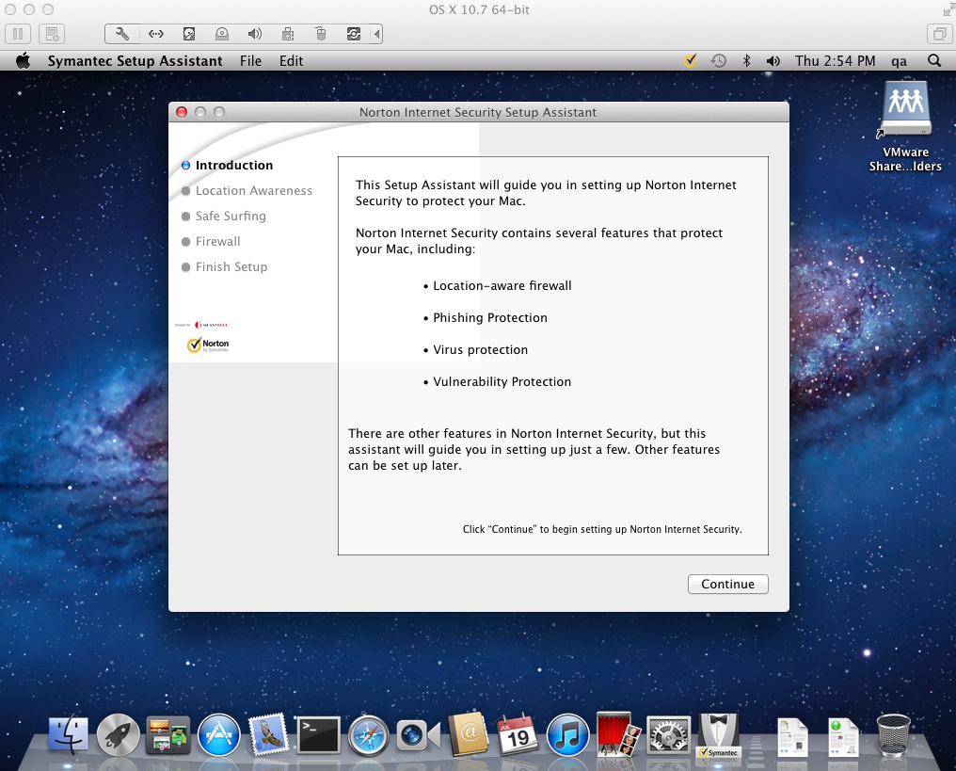The image size is (956, 771).
Task: Open System Preferences in the Dock
Action: point(669,735)
